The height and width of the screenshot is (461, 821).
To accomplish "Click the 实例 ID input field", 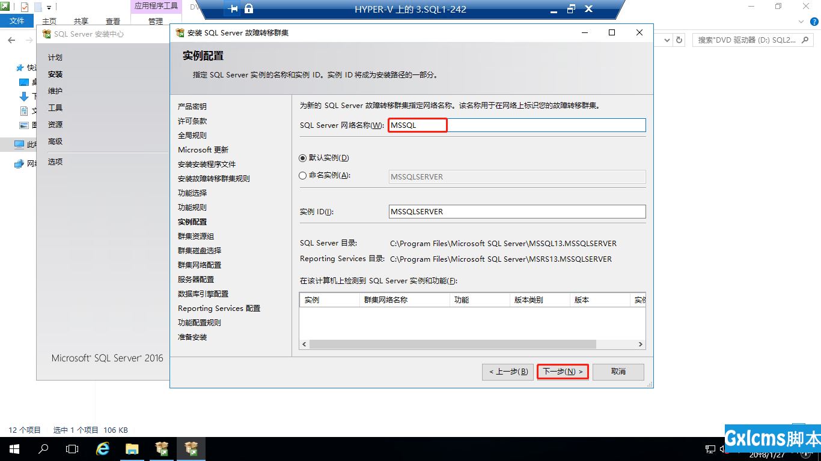I will coord(517,211).
